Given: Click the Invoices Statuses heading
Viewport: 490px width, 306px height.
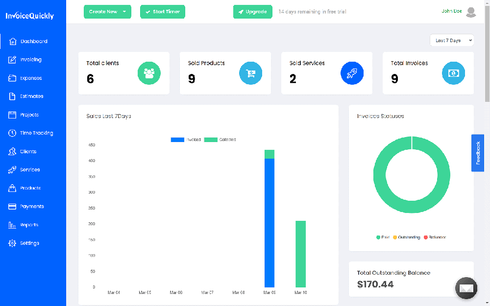Looking at the screenshot, I should point(380,116).
